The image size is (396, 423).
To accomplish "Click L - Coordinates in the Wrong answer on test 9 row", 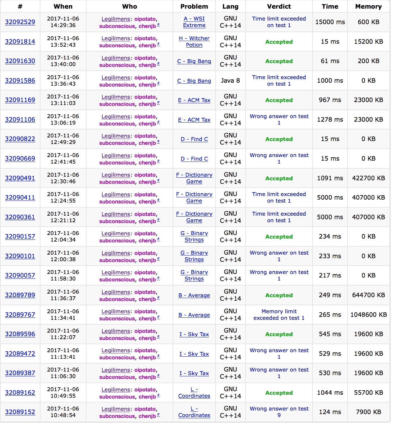I will (194, 412).
